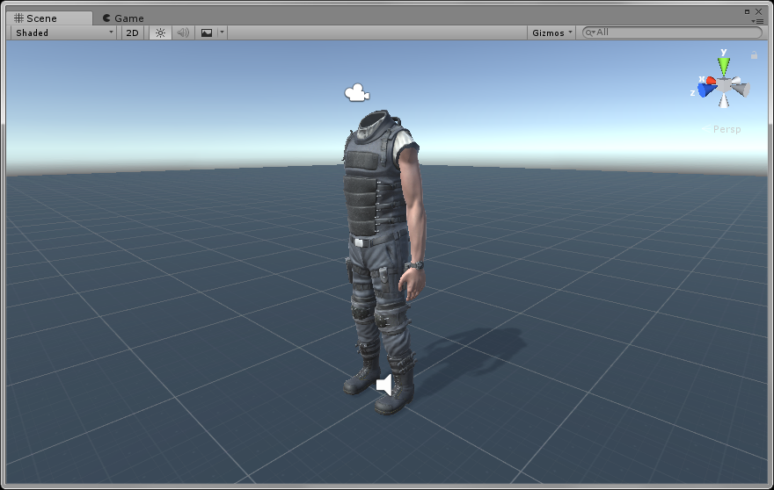Toggle scene lighting sun icon

pos(160,33)
